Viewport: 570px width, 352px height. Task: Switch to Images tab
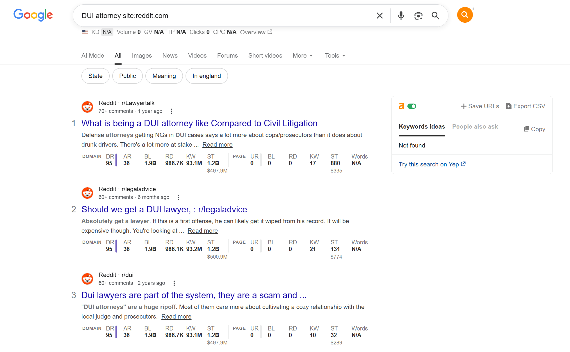coord(142,56)
